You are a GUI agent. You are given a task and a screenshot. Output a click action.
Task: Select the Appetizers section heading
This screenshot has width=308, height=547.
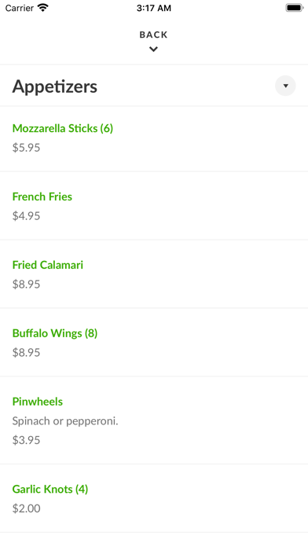55,86
